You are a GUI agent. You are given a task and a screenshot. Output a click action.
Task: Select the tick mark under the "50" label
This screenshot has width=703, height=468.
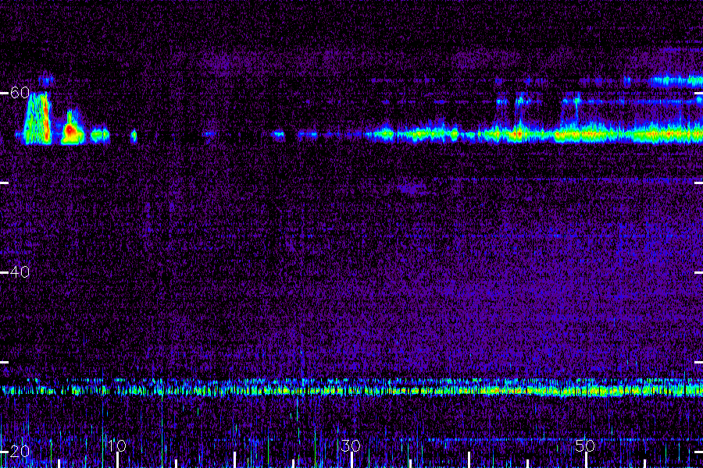(x=586, y=460)
